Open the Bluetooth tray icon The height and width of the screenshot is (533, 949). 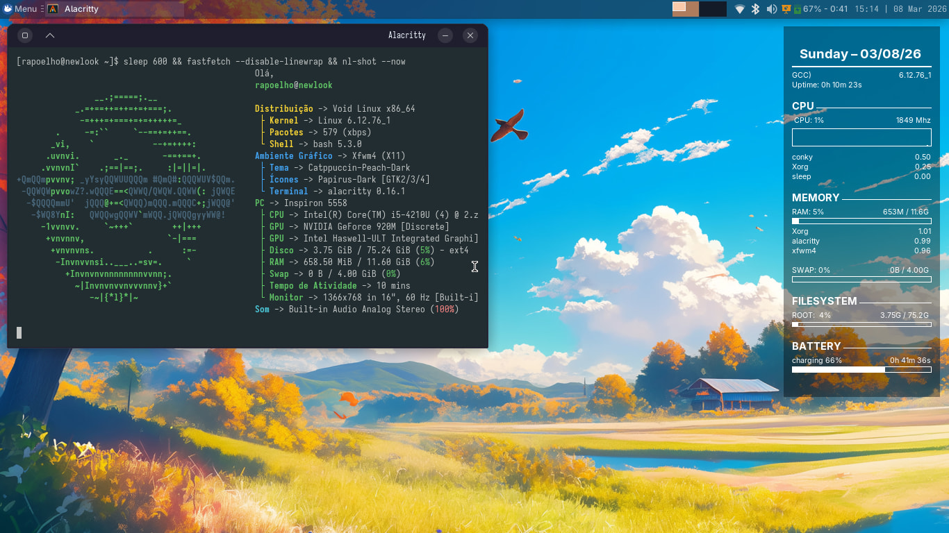click(756, 9)
